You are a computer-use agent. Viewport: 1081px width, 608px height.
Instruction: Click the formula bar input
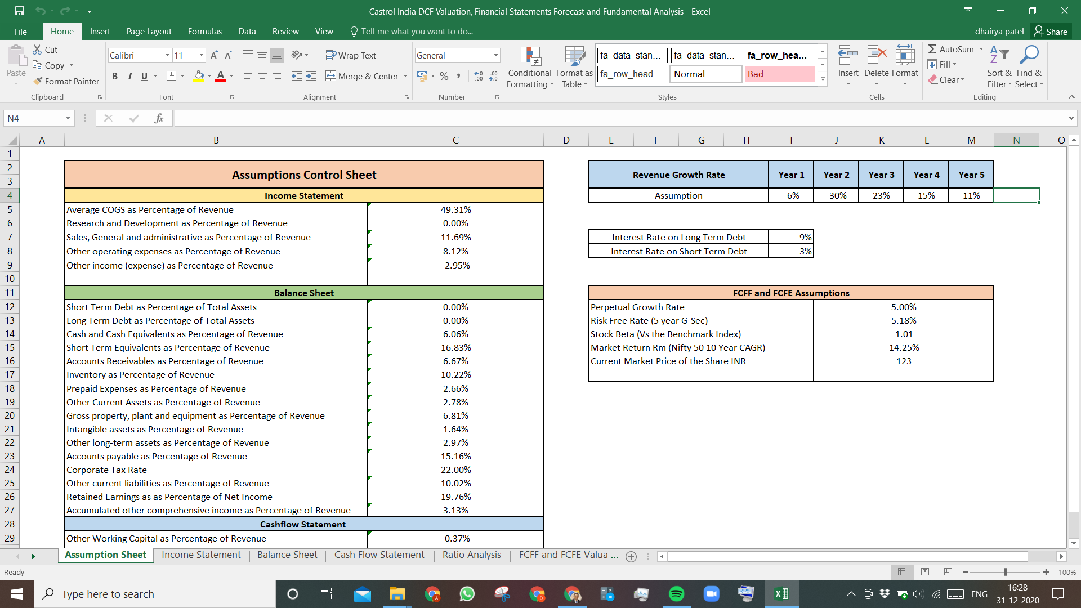point(619,118)
